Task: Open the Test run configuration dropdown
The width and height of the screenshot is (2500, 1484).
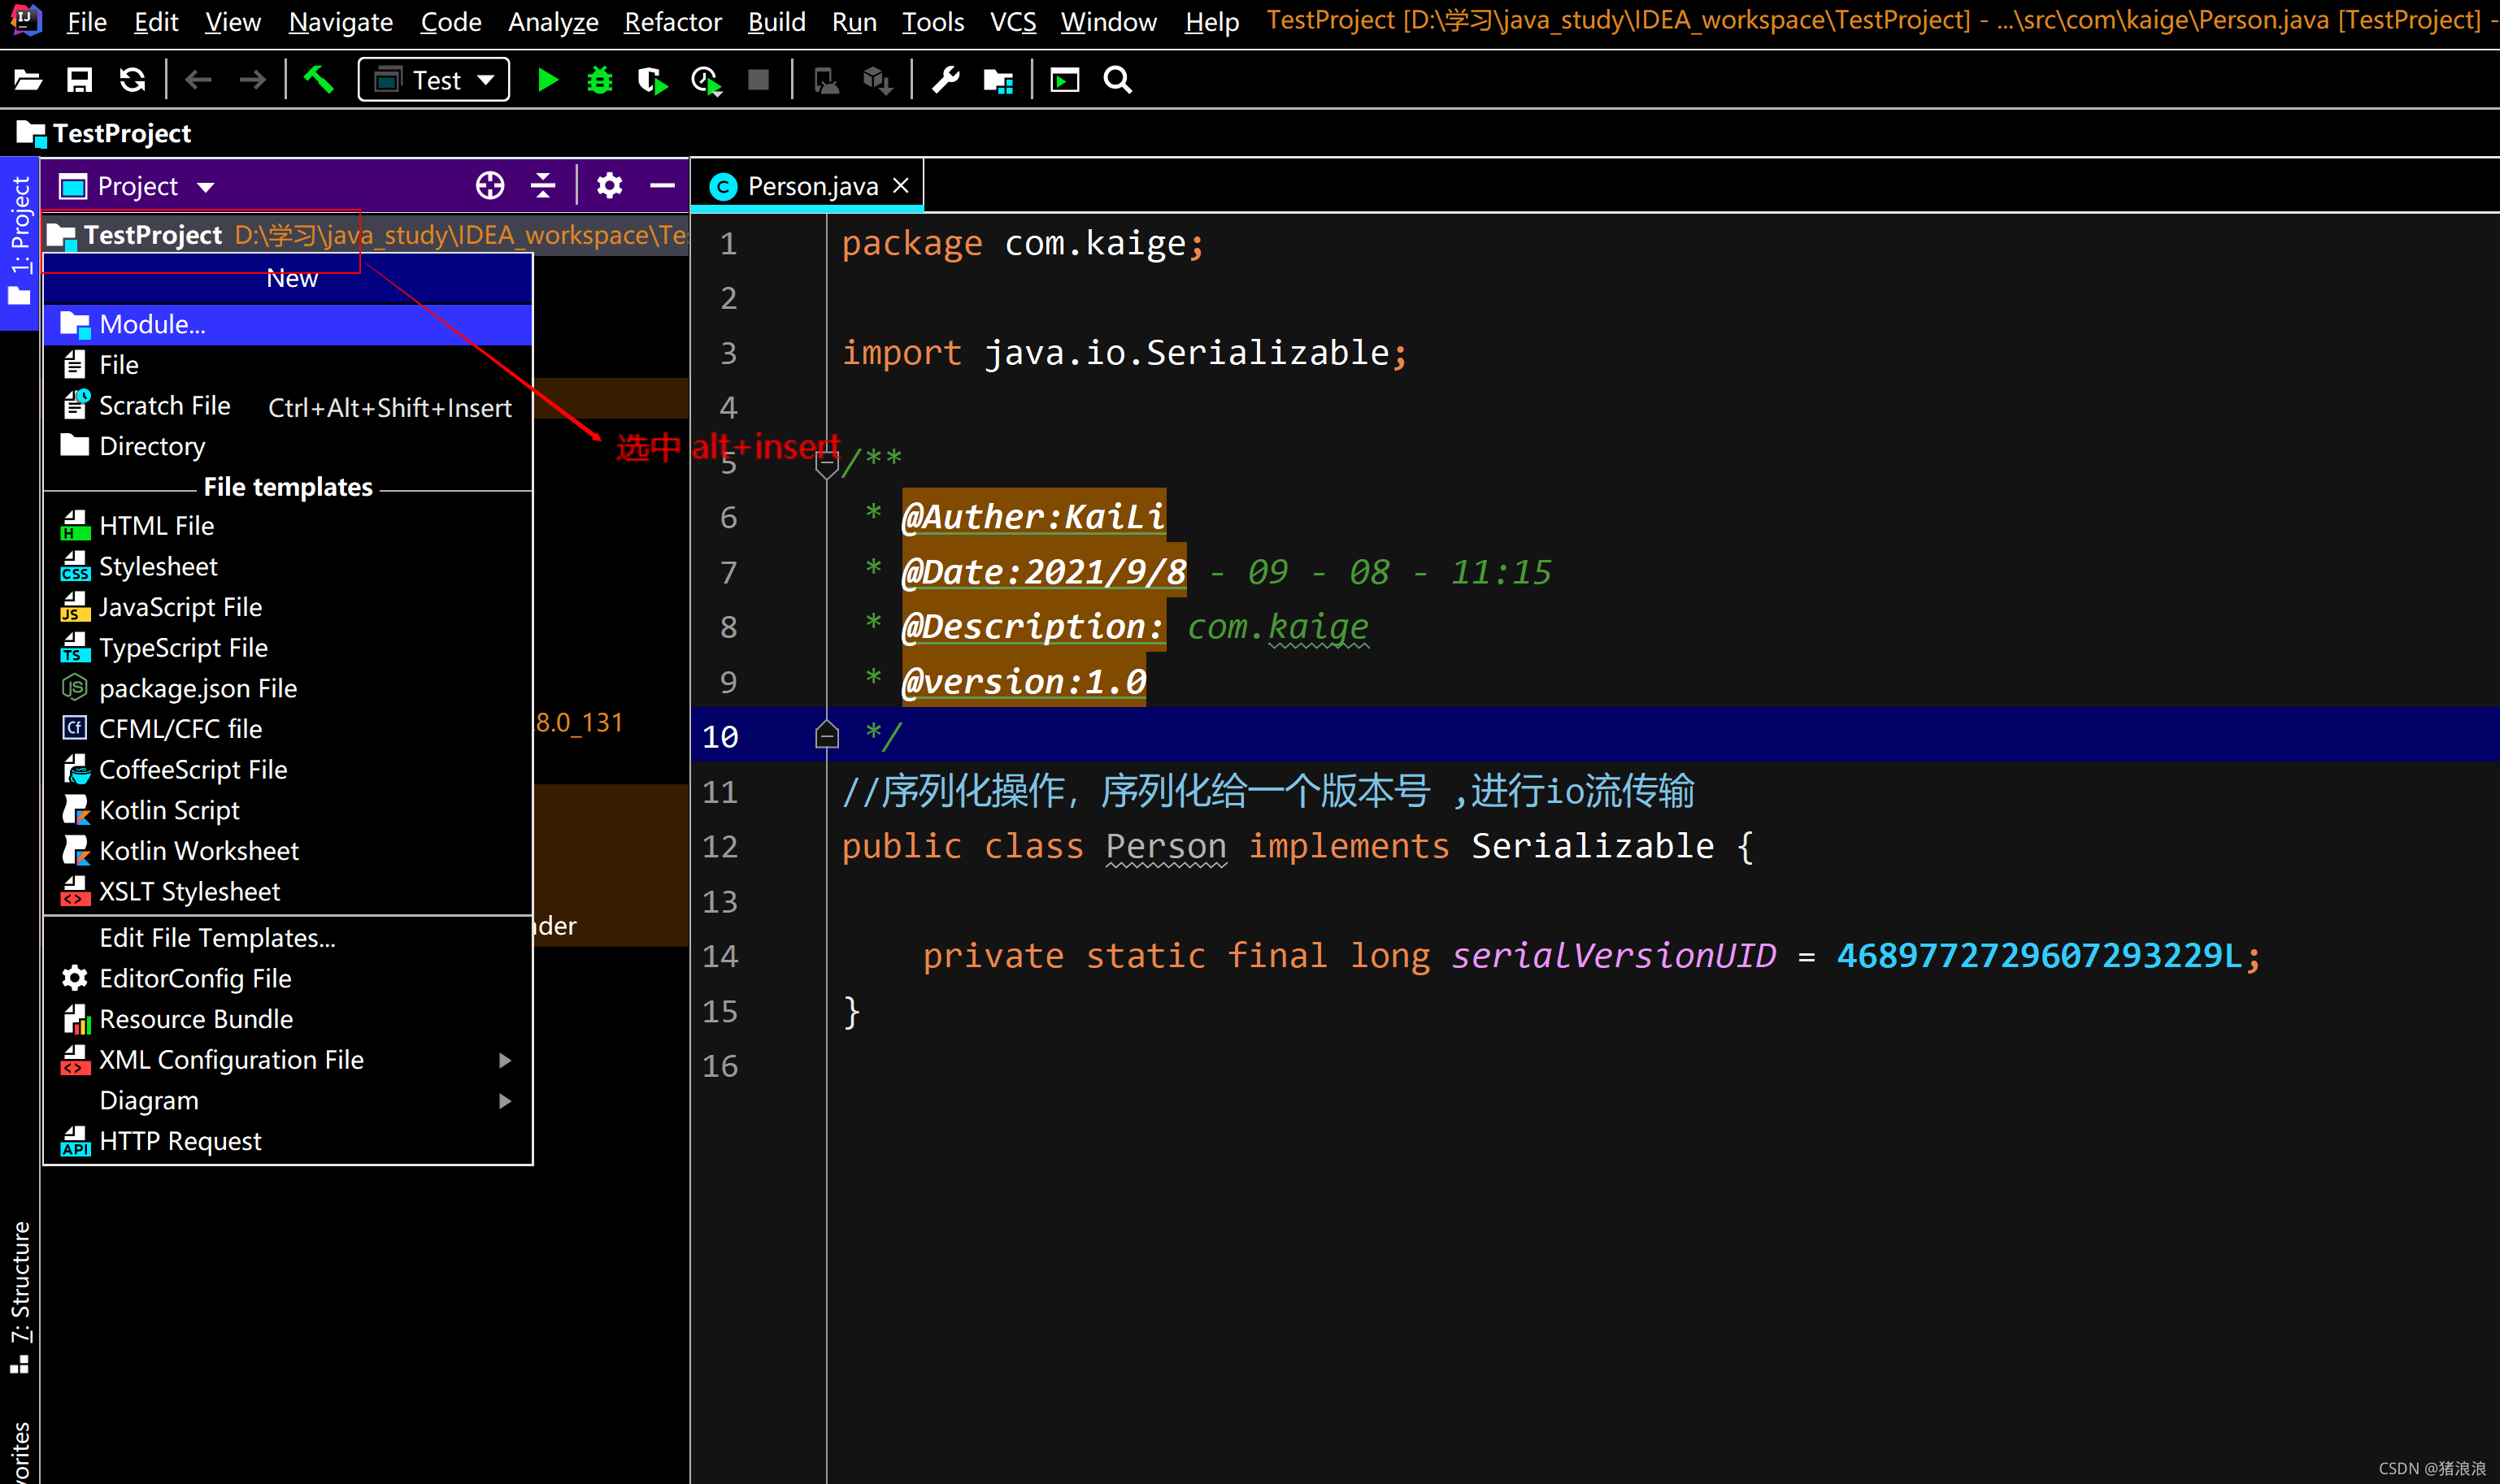Action: click(x=433, y=80)
